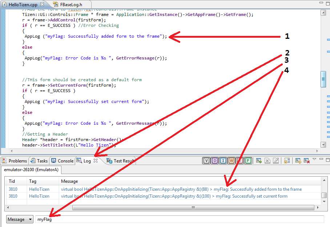Screen dimensions: 330x227
Task: Click log table scroll right arrow
Action: (x=318, y=207)
